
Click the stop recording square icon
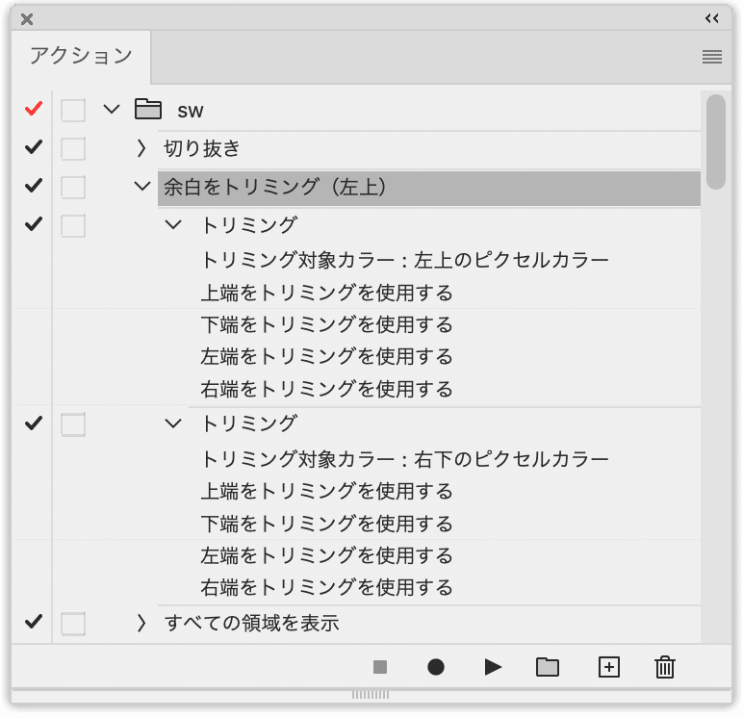pos(380,667)
